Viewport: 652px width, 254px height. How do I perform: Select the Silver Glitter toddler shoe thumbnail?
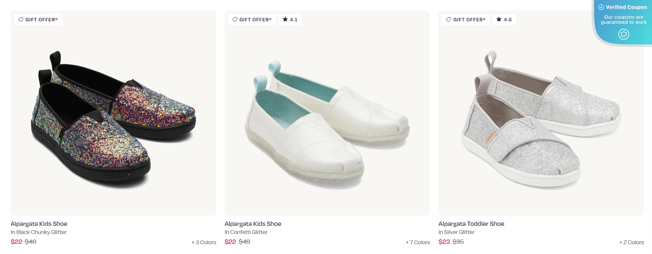coord(541,113)
